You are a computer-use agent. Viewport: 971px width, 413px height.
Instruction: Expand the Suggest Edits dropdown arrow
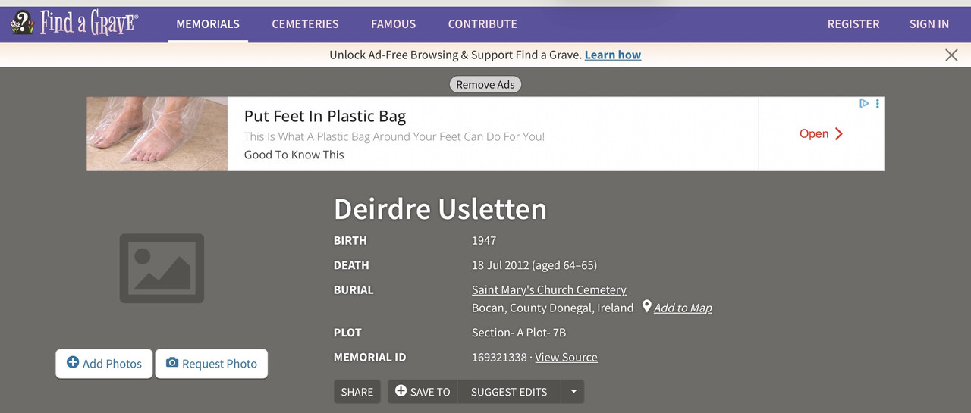click(x=573, y=392)
